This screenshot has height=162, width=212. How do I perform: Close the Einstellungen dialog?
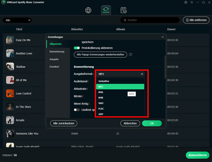[x=163, y=37]
